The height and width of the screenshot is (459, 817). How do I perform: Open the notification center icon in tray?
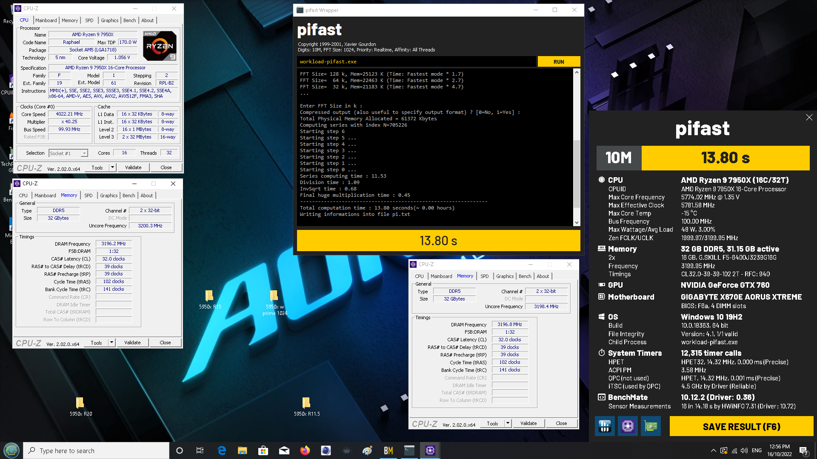tap(804, 450)
